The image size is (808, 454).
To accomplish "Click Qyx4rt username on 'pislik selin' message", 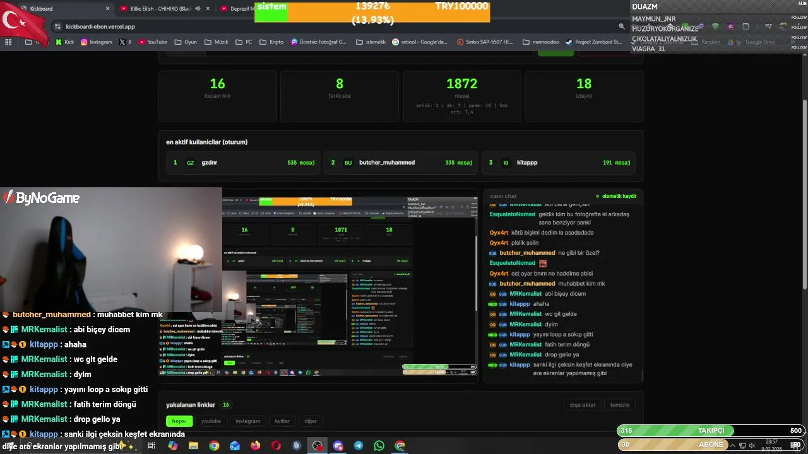I will pos(499,243).
